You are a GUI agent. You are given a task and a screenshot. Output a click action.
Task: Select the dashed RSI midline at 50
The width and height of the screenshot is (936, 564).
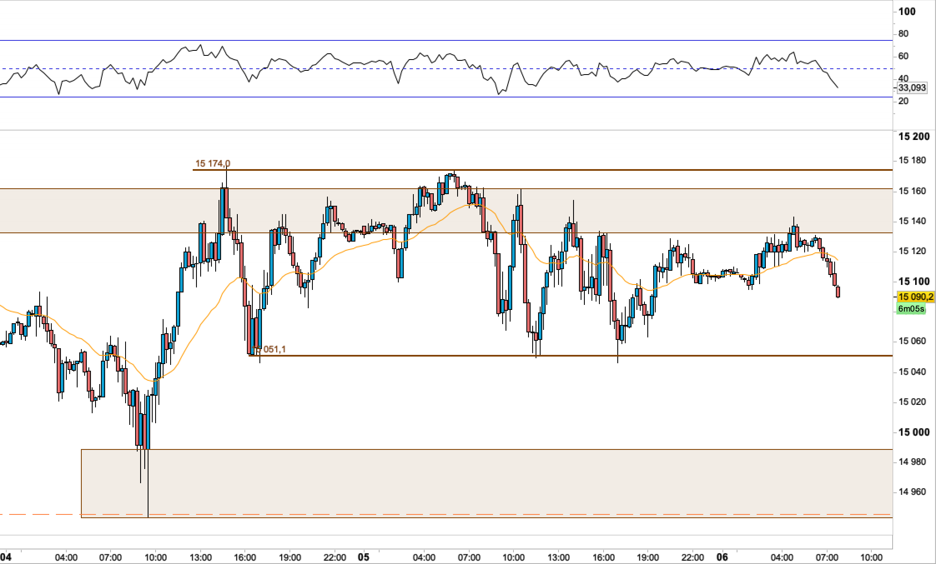[417, 69]
